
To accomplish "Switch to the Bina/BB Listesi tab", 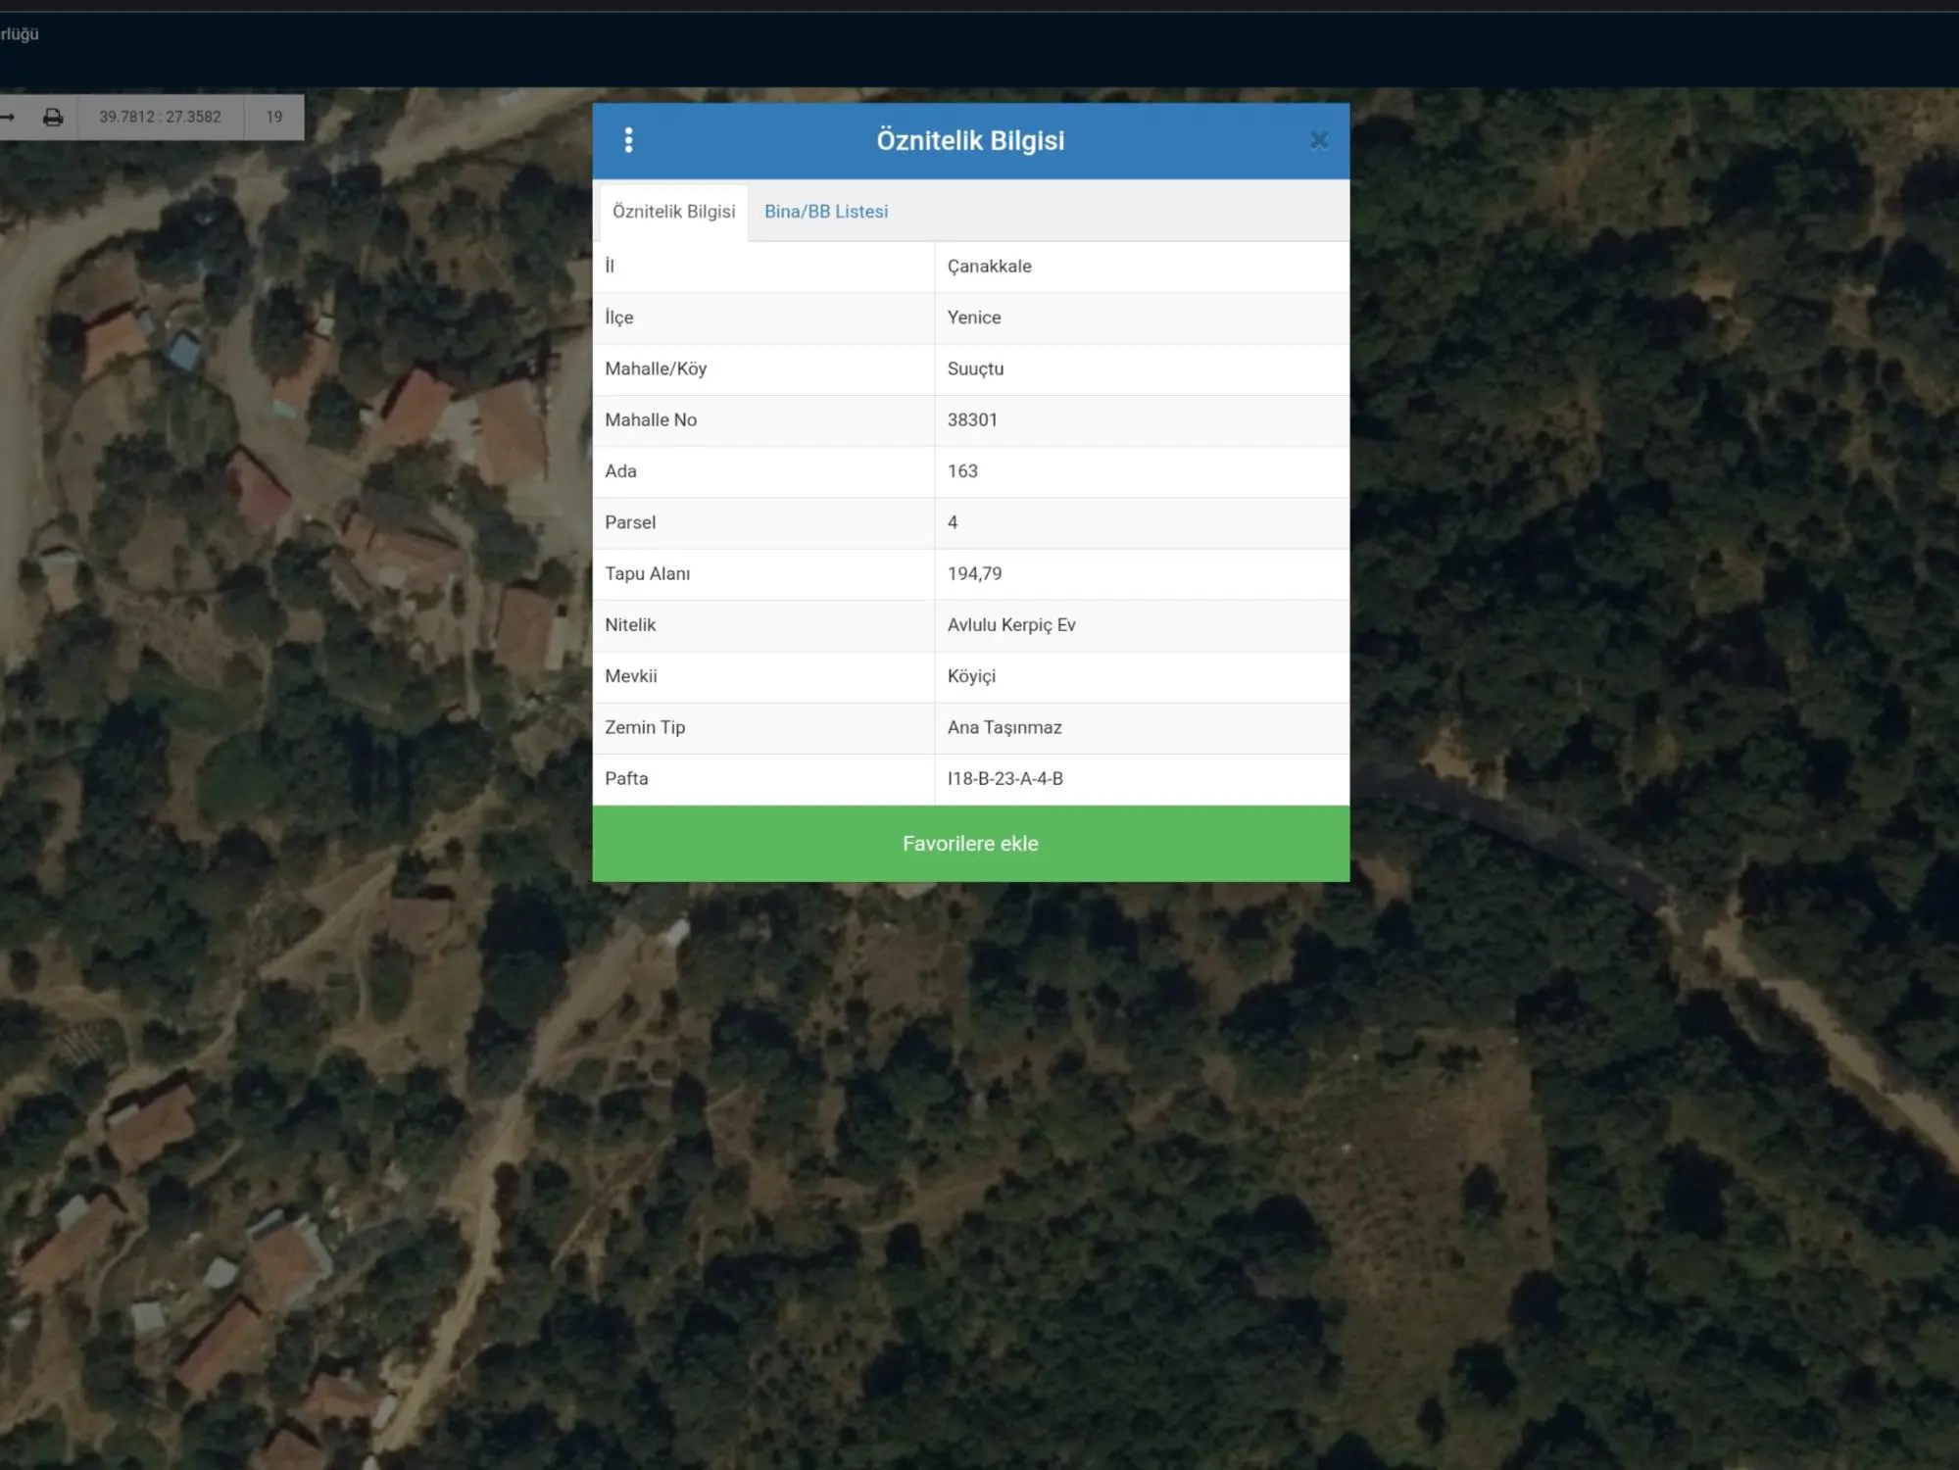I will pyautogui.click(x=826, y=212).
